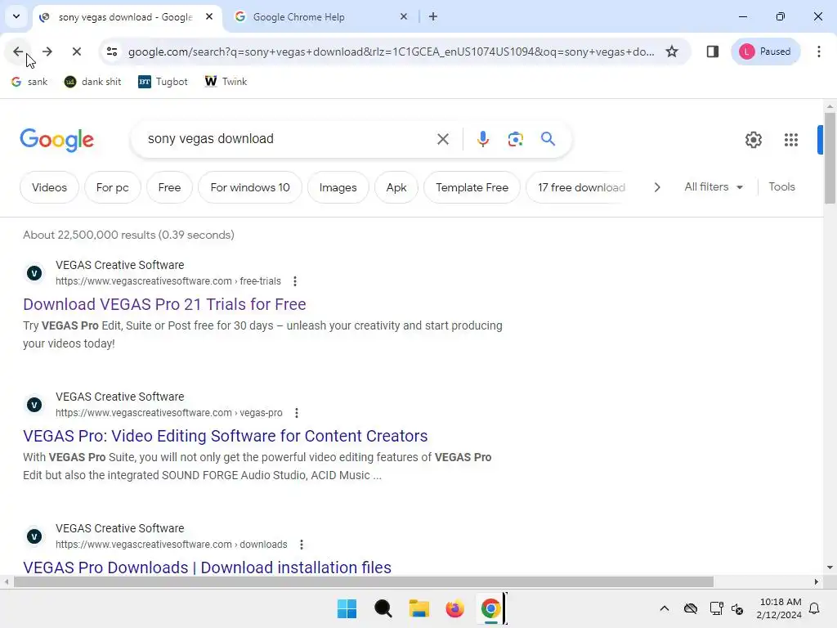Screen dimensions: 837x628
Task: Close the sony vegas download tab
Action: [209, 16]
